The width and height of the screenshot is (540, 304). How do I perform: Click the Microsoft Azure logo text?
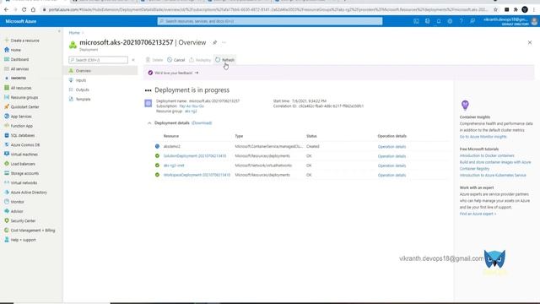(x=20, y=21)
